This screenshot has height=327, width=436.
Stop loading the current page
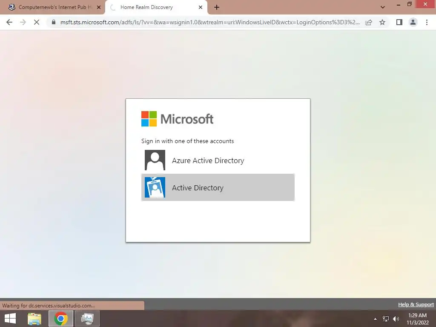click(x=37, y=22)
